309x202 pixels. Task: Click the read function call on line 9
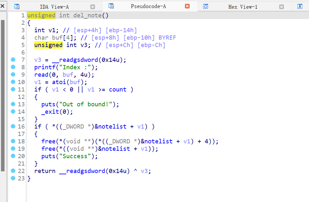41,75
